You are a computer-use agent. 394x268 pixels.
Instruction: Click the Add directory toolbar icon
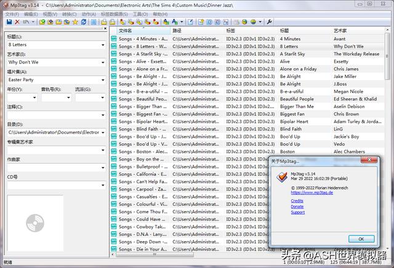(x=50, y=22)
